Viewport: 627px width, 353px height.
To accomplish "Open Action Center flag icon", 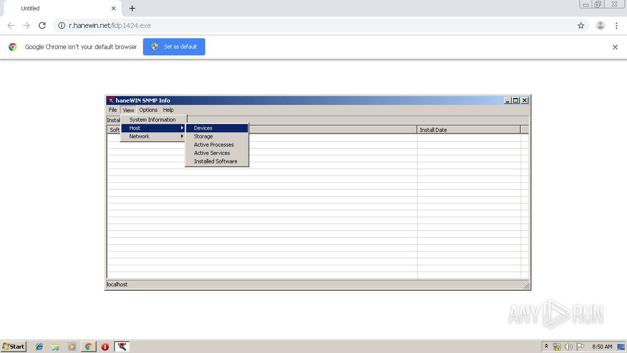I will point(580,347).
